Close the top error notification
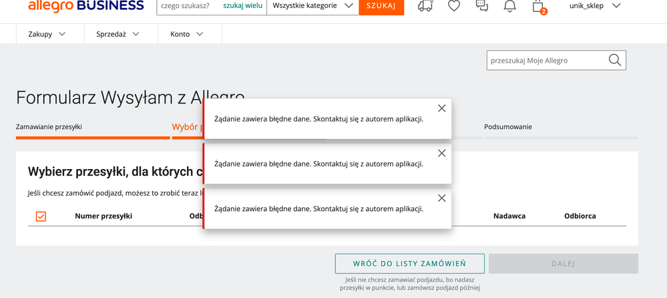The height and width of the screenshot is (298, 667). pyautogui.click(x=441, y=108)
